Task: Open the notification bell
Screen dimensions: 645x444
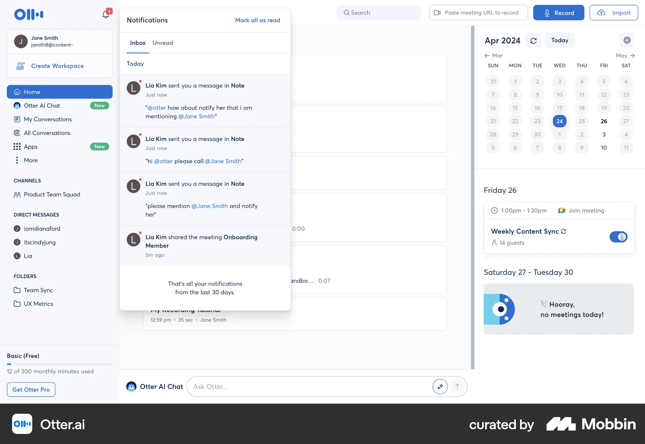Action: [x=105, y=15]
